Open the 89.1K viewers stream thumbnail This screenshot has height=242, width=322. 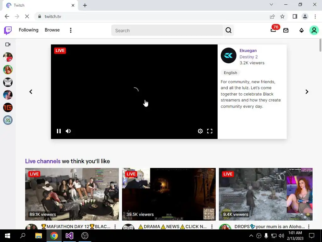[72, 194]
